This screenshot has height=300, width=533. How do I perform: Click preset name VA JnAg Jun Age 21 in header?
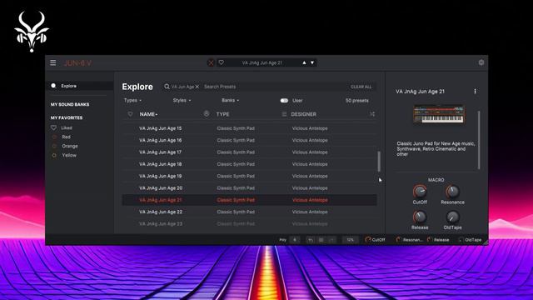[262, 62]
